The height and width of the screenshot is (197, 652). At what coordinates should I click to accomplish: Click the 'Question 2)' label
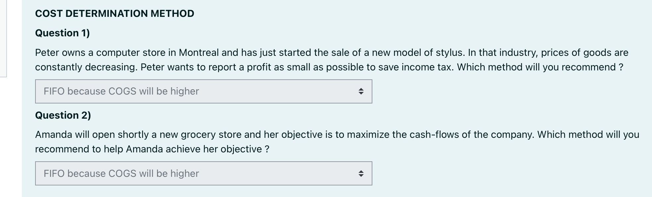(63, 115)
